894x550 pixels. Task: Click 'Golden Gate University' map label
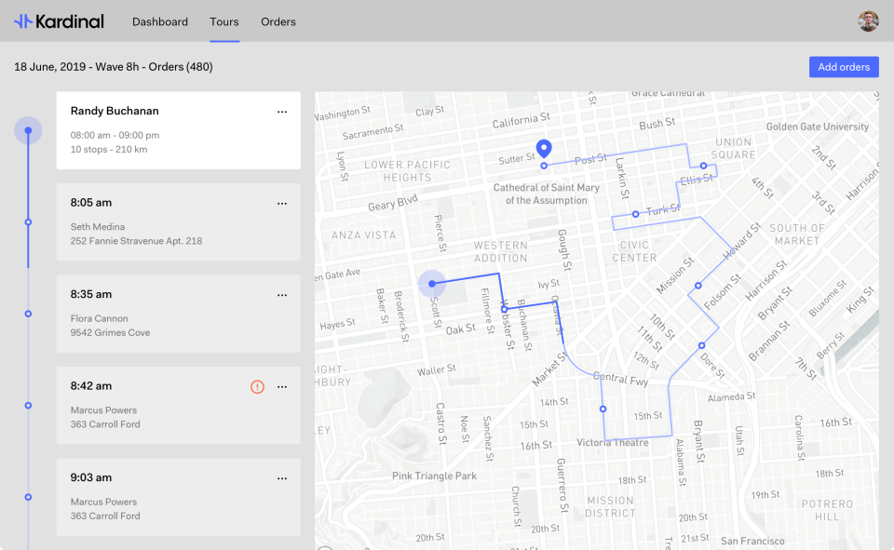click(x=818, y=127)
